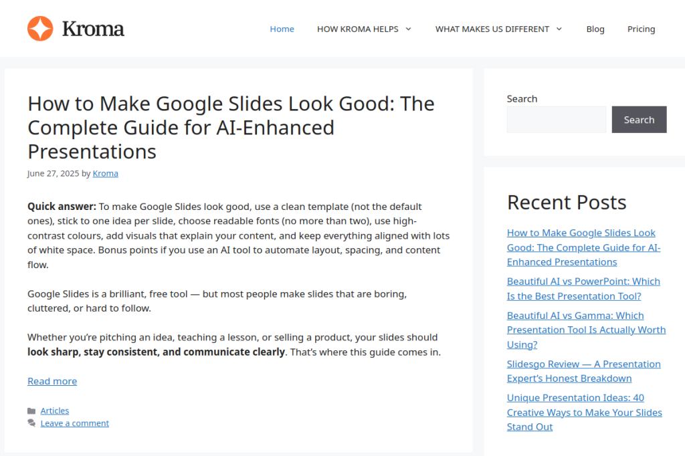685x456 pixels.
Task: Click Leave a comment link
Action: pyautogui.click(x=75, y=423)
